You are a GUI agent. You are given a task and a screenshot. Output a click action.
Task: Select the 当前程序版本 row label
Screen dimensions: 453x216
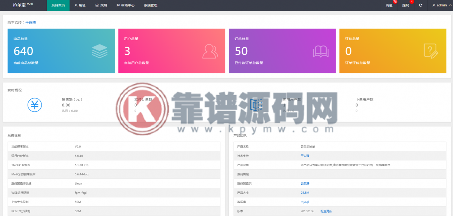click(20, 146)
